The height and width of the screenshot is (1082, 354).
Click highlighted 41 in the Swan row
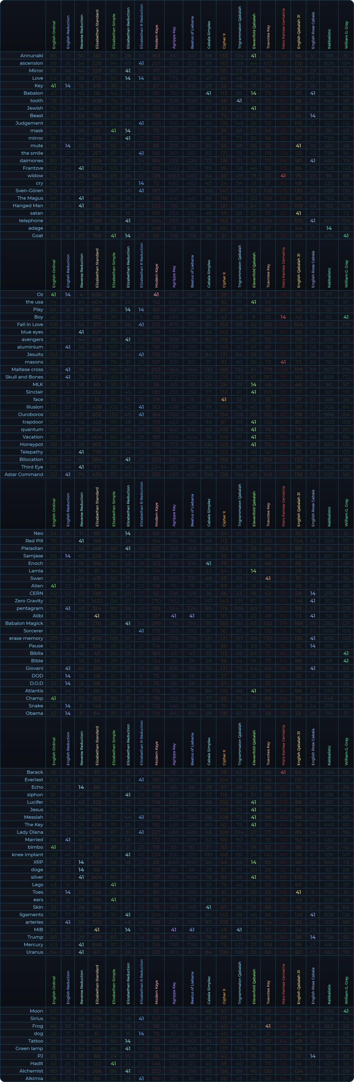(x=268, y=578)
